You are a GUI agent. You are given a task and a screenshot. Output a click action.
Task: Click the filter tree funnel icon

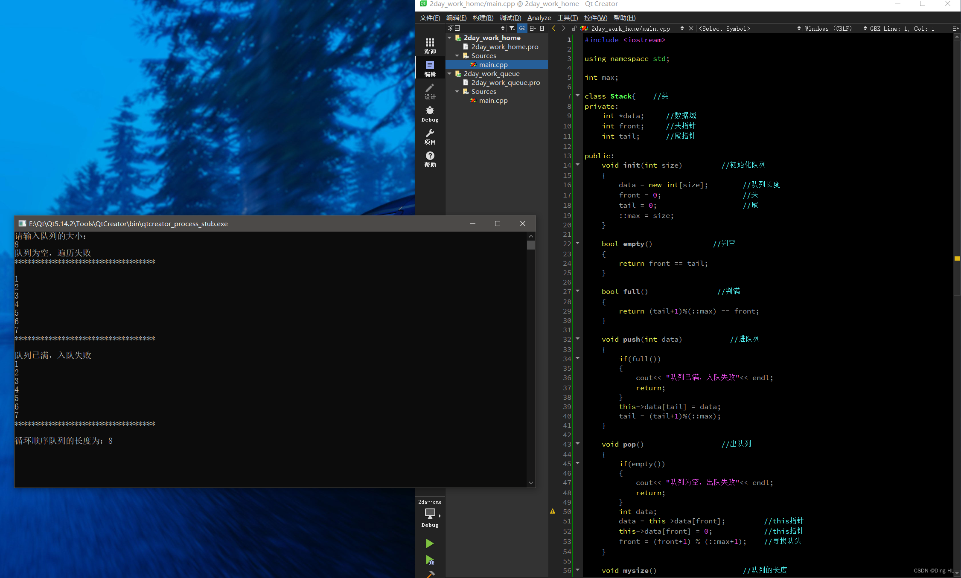(512, 29)
